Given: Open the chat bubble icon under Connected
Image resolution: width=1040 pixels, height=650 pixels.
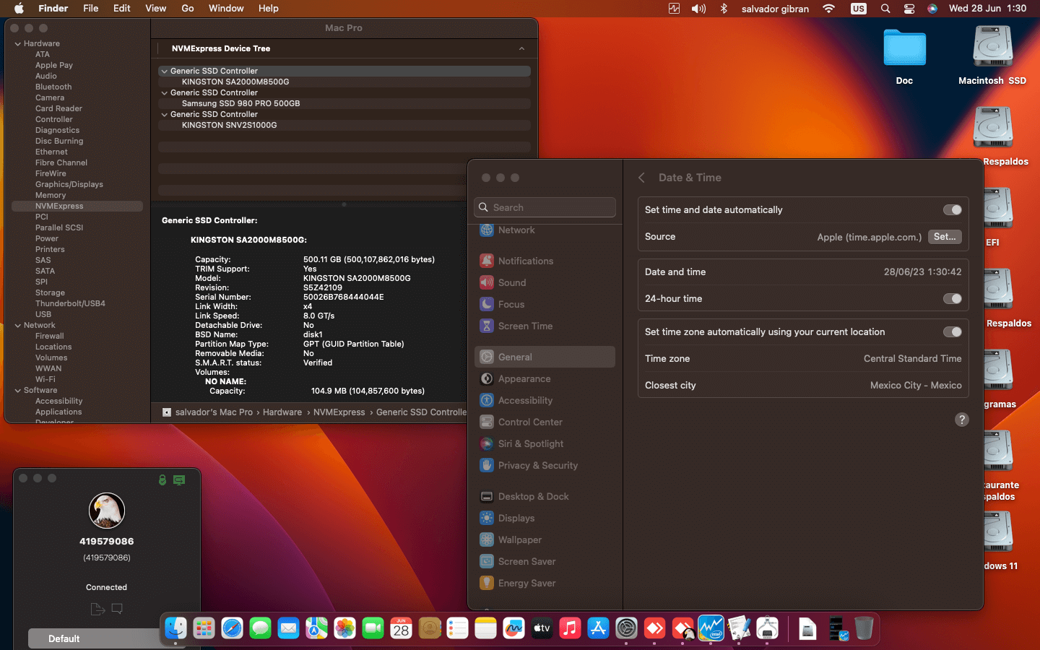Looking at the screenshot, I should (117, 609).
